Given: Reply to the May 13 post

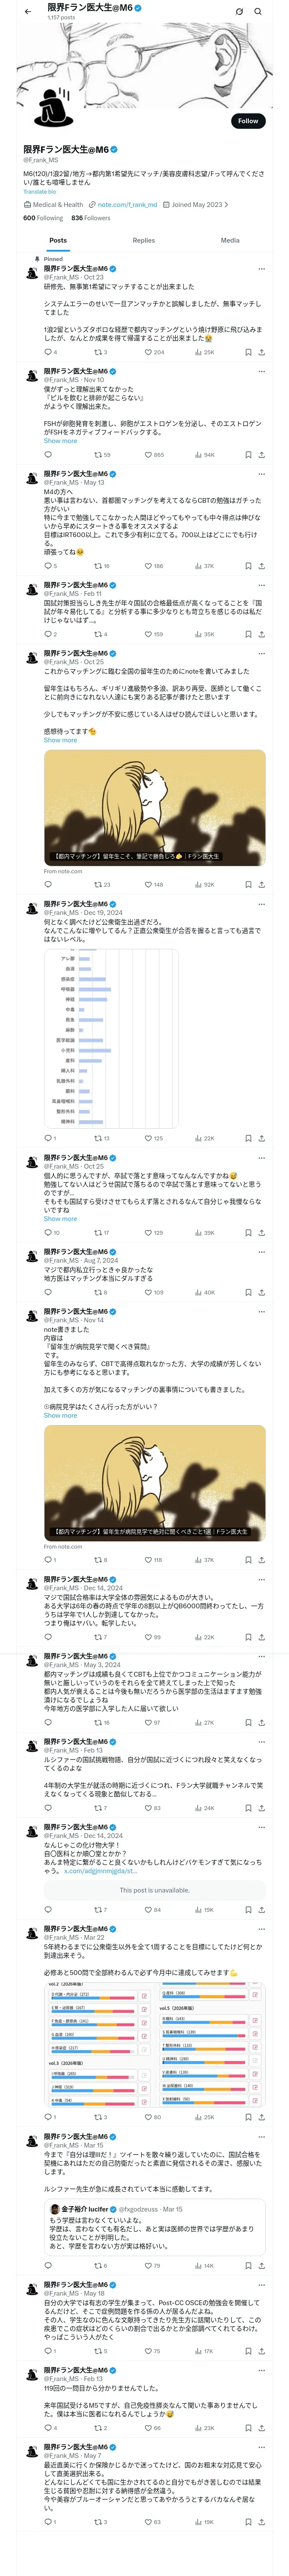Looking at the screenshot, I should pos(47,566).
